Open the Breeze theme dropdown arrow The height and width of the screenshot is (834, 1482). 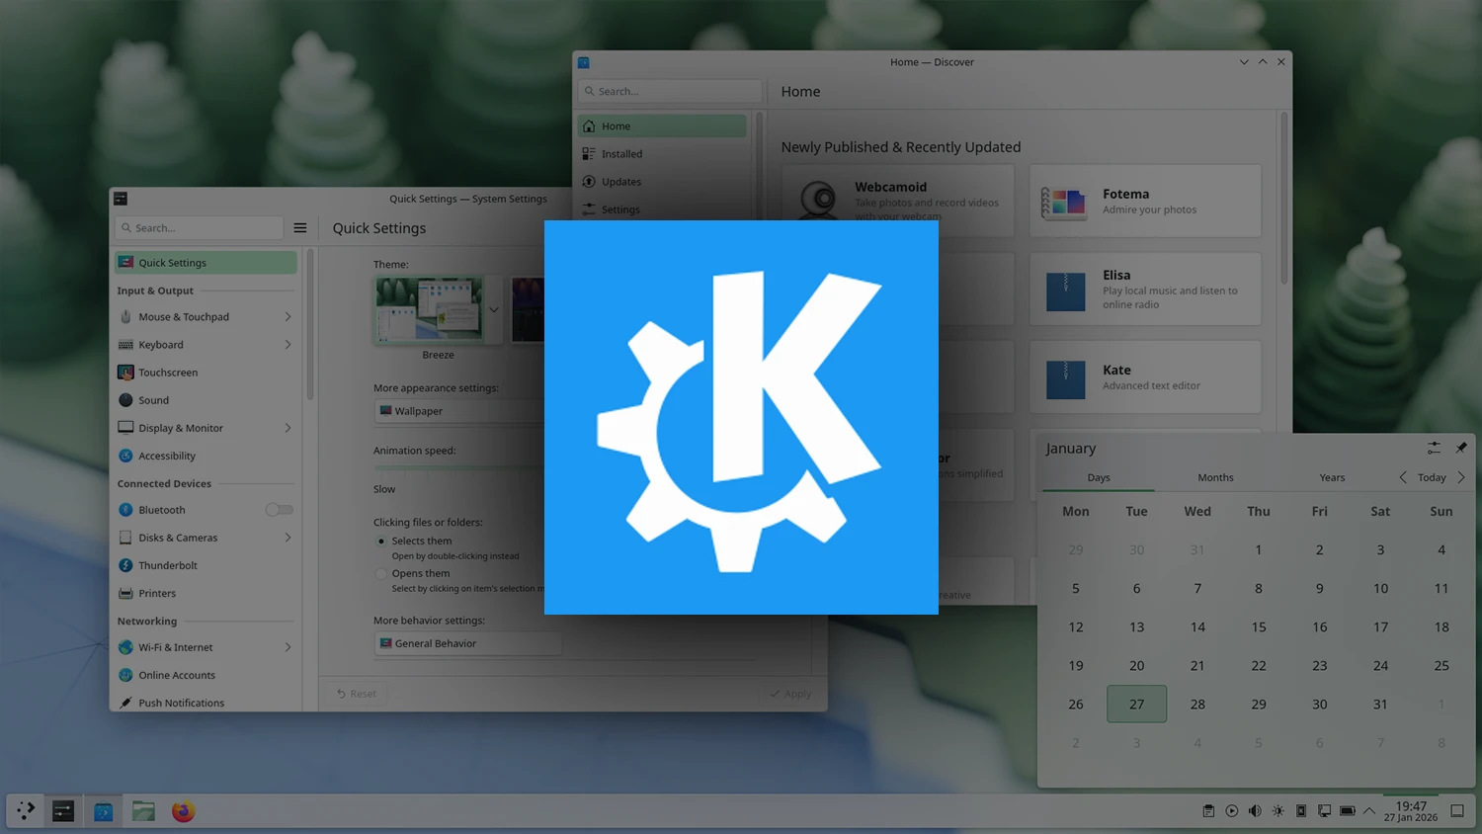[x=494, y=309]
